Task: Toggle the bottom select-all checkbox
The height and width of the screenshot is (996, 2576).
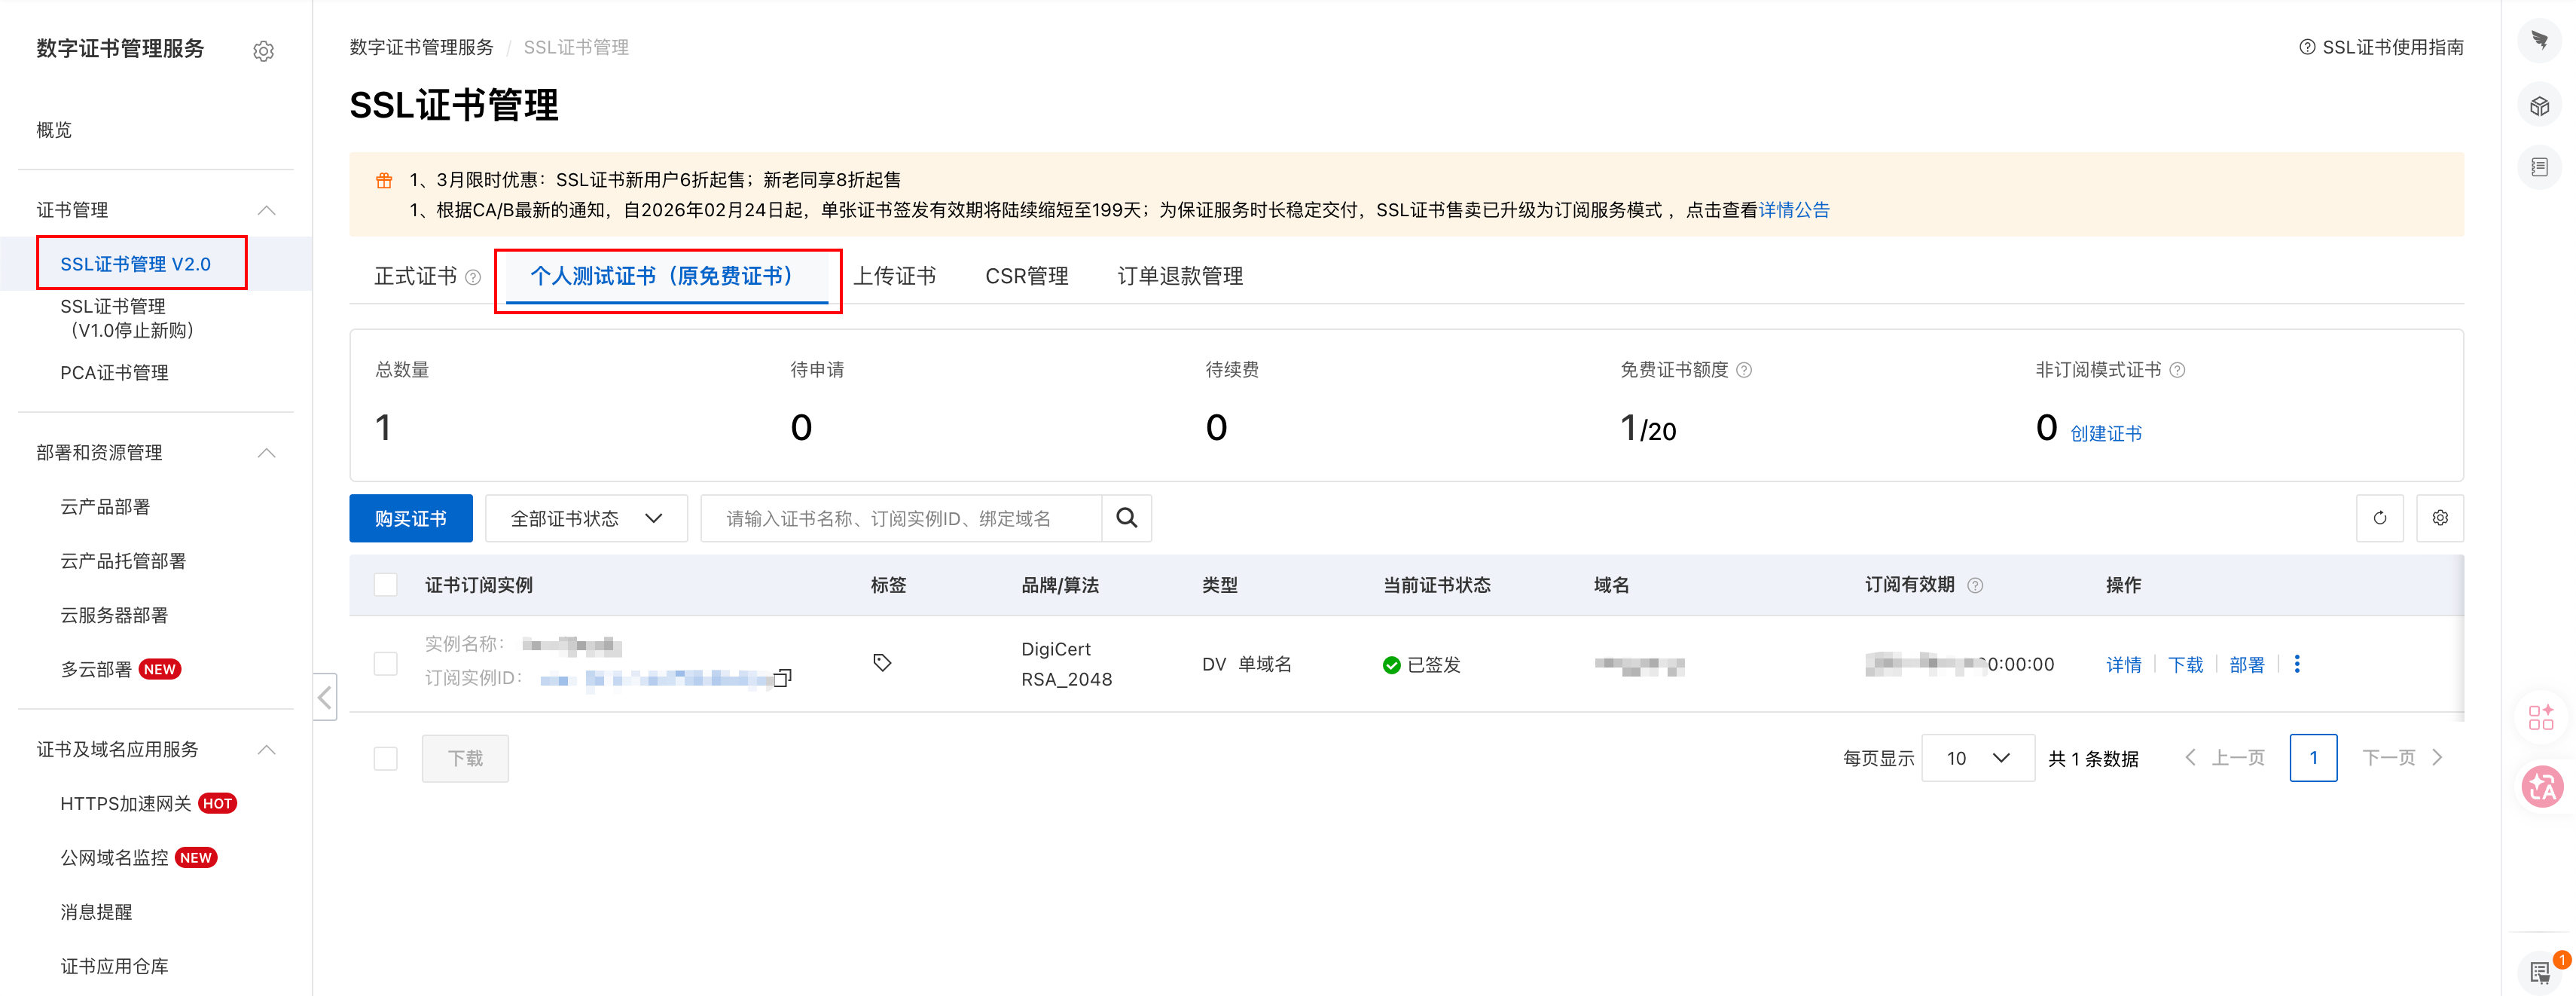Action: (385, 758)
